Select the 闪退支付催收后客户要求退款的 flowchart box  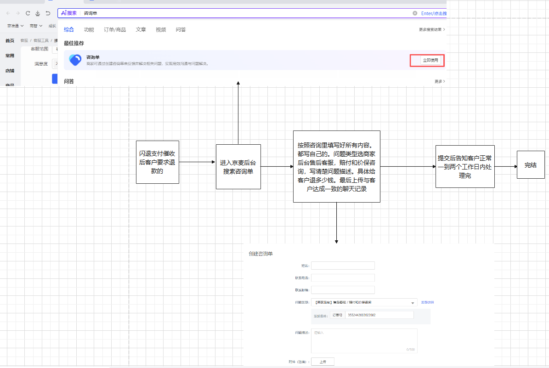tap(158, 162)
